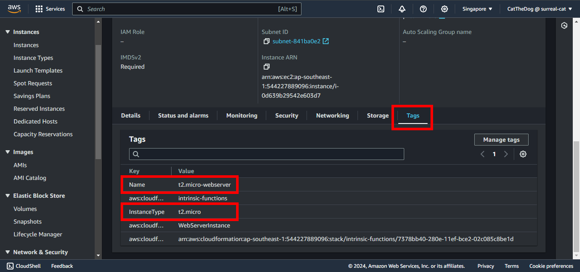Open the Services grid menu
The width and height of the screenshot is (580, 272).
50,9
